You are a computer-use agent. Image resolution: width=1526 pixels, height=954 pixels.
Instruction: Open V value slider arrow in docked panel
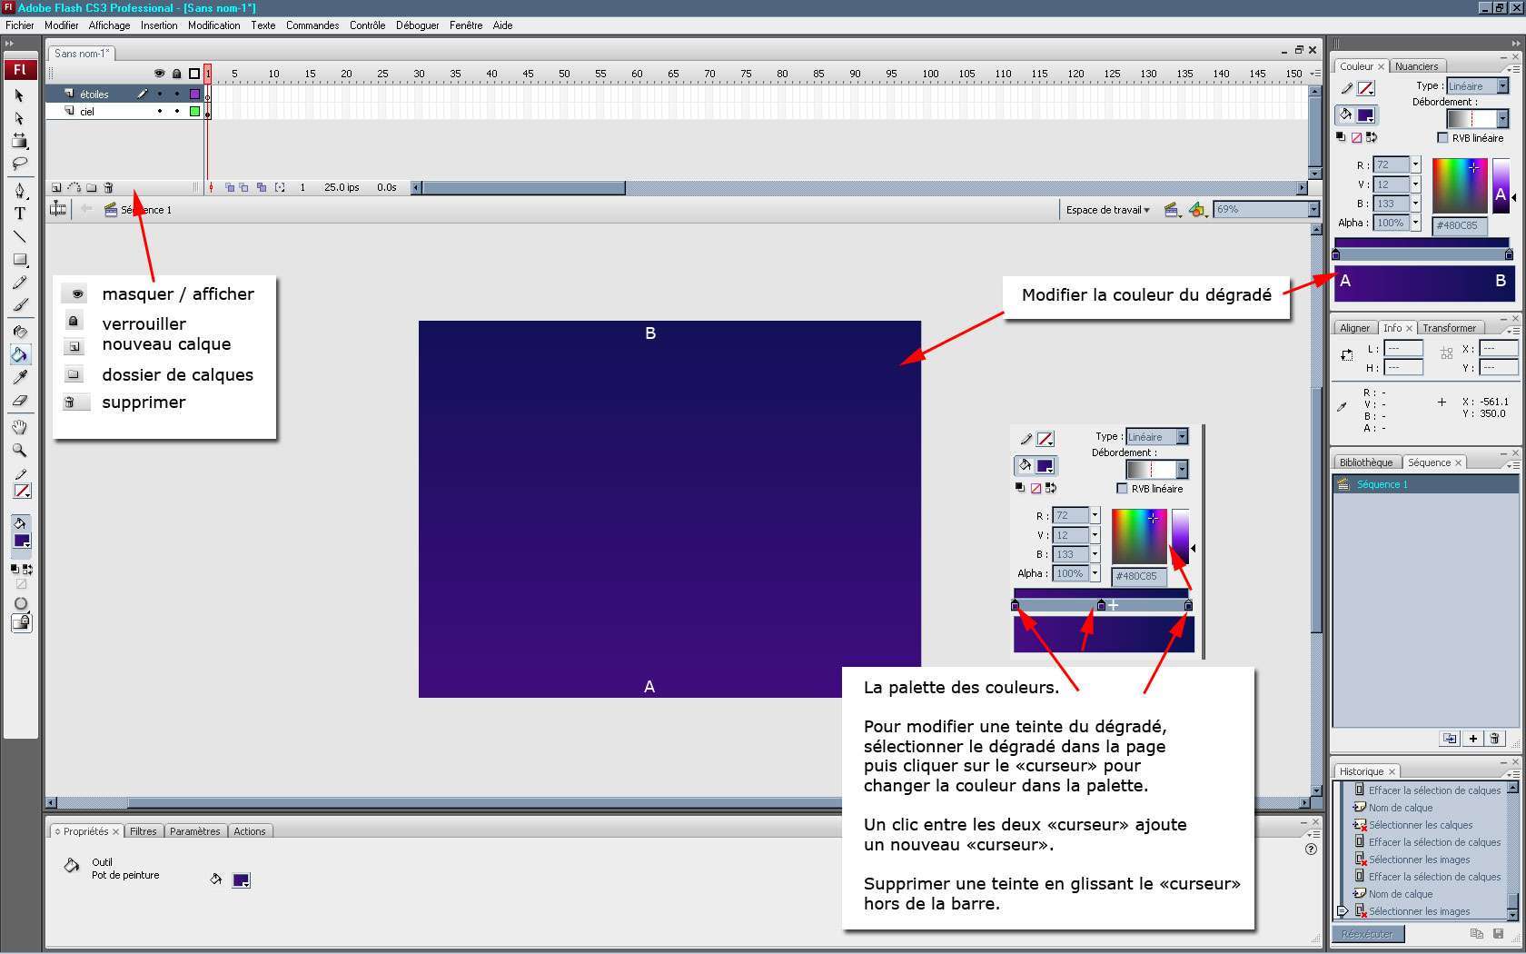1415,184
